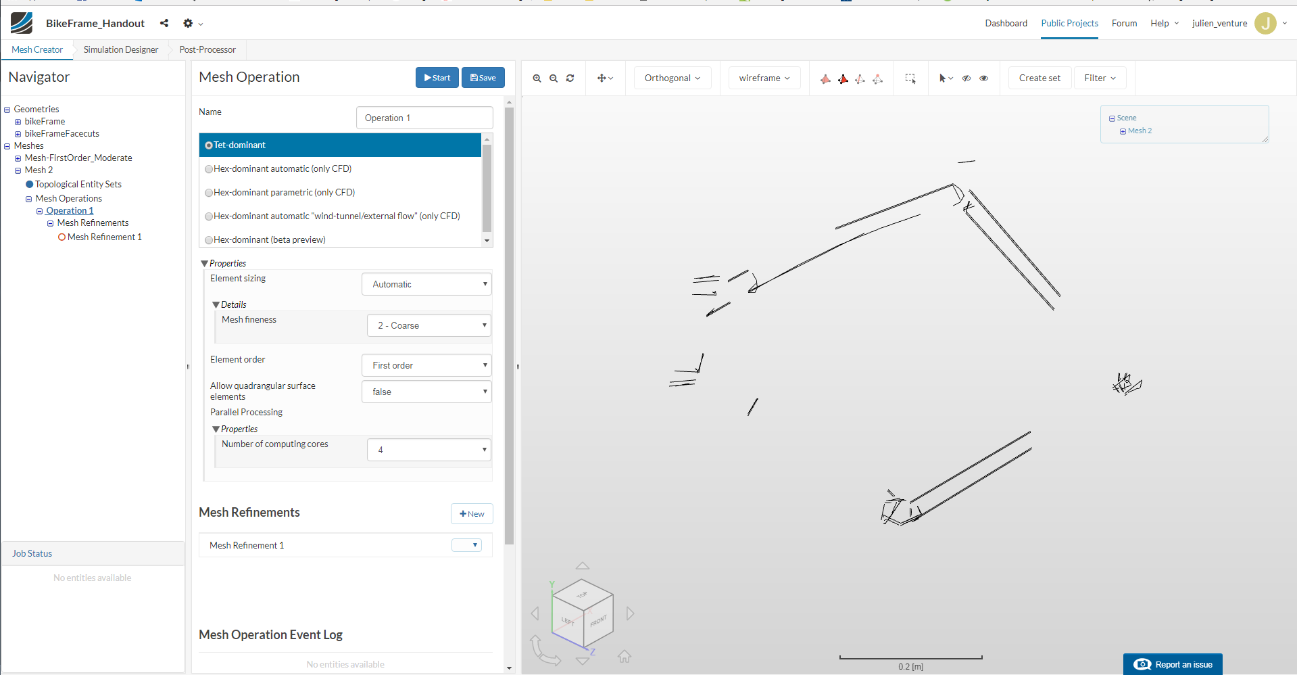Image resolution: width=1297 pixels, height=675 pixels.
Task: Add a New mesh refinement
Action: click(x=472, y=514)
